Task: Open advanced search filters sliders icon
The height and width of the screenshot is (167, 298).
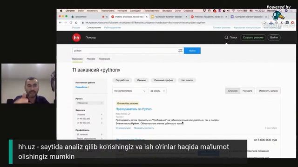Action: click(x=180, y=51)
